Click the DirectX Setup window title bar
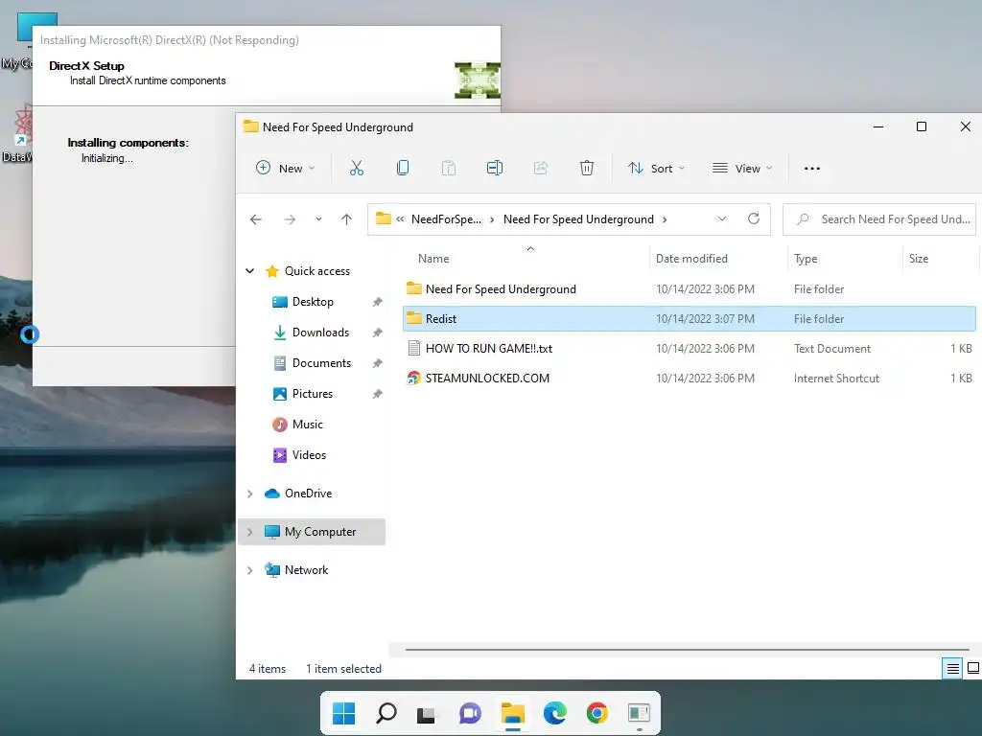The height and width of the screenshot is (736, 982). point(267,40)
